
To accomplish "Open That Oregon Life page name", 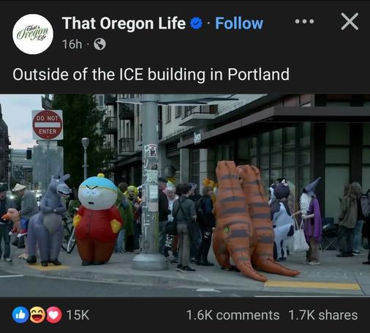I will [124, 23].
